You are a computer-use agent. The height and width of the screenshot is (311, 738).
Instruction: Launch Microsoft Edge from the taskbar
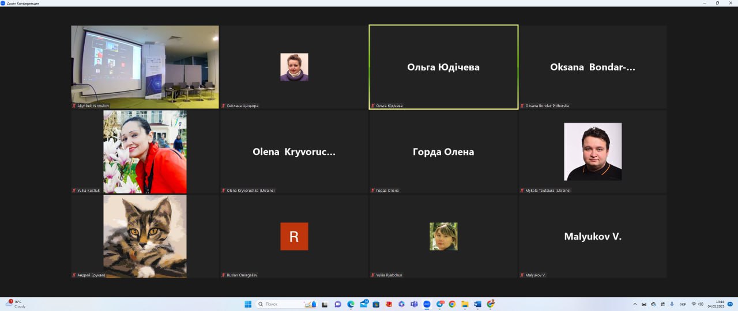click(351, 304)
